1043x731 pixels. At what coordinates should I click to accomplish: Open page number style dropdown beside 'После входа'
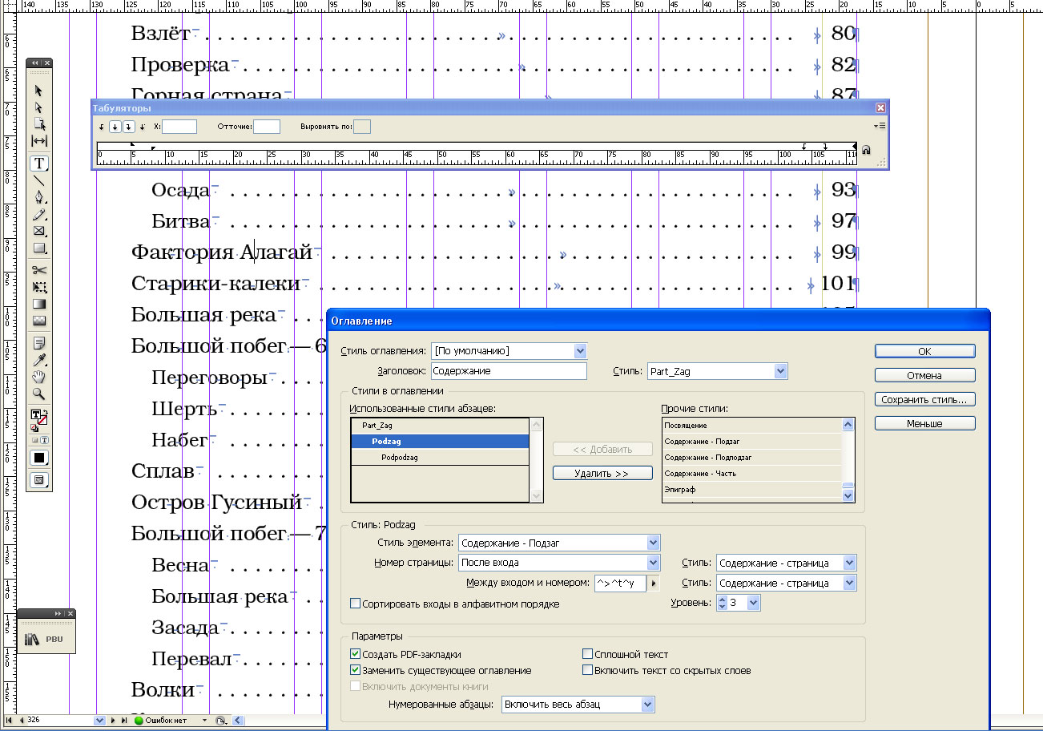click(x=849, y=563)
